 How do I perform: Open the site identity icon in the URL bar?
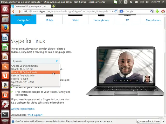point(31,11)
